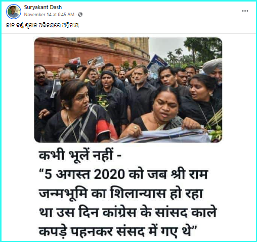Screen dimensions: 257x242
Task: Open the protest photo in the post
Action: coord(128,90)
